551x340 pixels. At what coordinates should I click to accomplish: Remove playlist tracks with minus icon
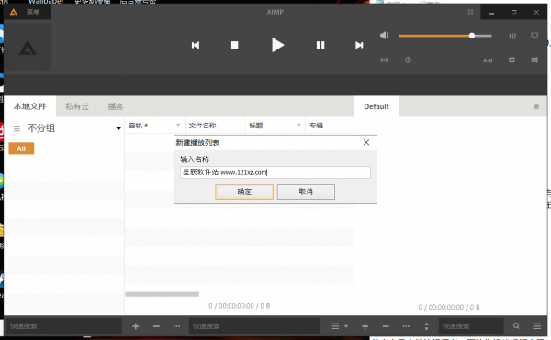coord(386,326)
